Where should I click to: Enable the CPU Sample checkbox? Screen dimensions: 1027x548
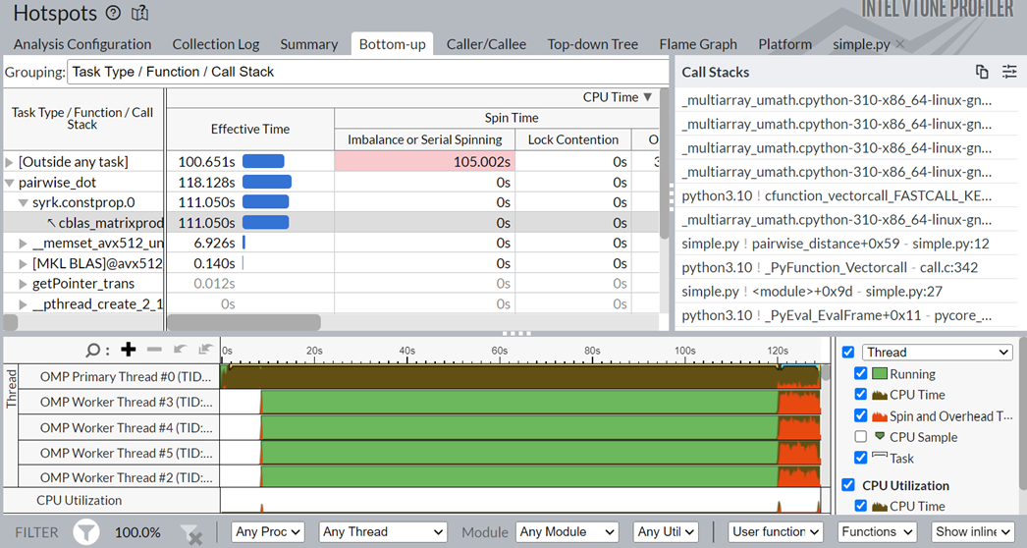861,437
